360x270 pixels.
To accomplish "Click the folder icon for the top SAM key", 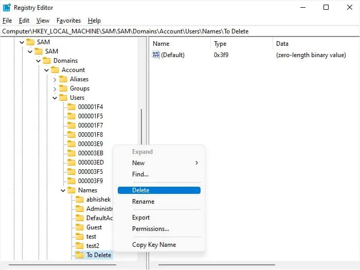I will click(x=30, y=42).
